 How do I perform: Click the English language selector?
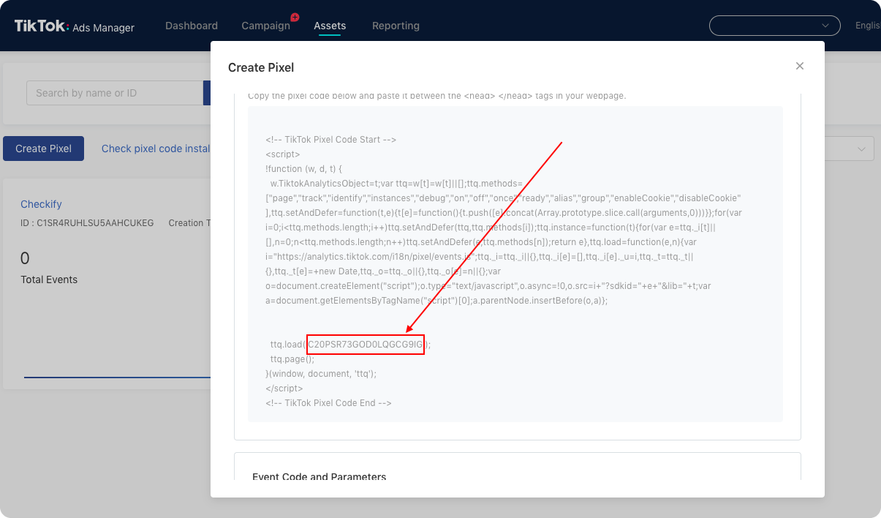[x=868, y=26]
